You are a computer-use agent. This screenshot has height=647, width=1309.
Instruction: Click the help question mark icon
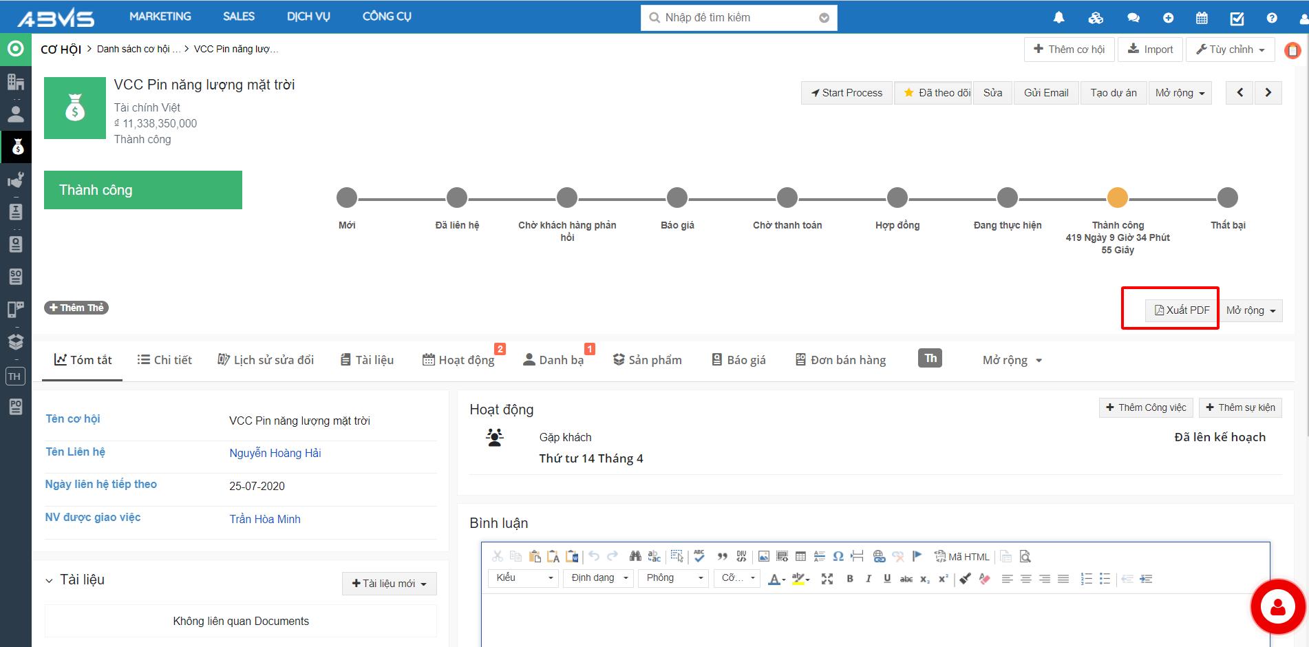pos(1272,18)
